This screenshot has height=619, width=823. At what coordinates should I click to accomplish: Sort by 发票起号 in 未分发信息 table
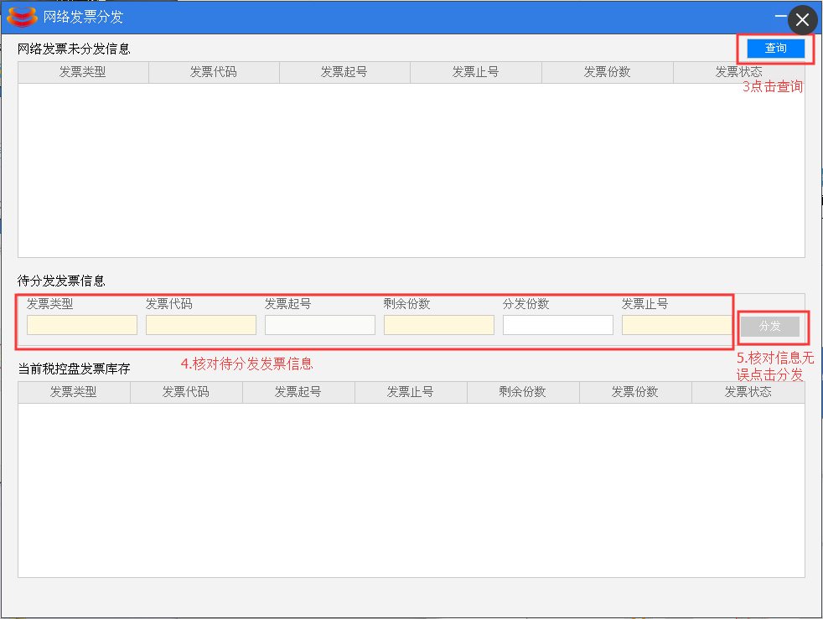pyautogui.click(x=344, y=72)
